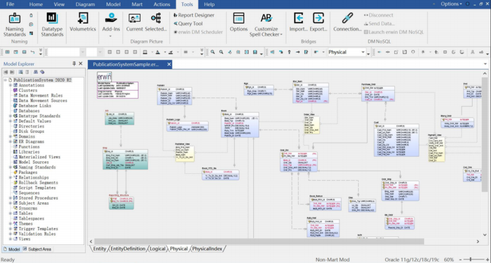Switch to the Diagram ribbon tab

(x=85, y=4)
